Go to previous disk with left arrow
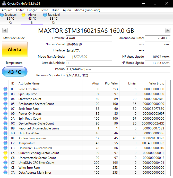 (x=5, y=30)
